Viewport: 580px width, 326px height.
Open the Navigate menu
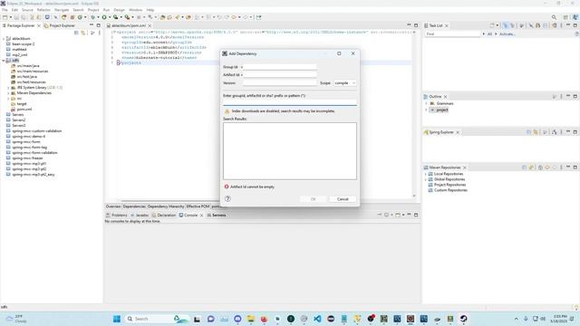click(x=62, y=10)
